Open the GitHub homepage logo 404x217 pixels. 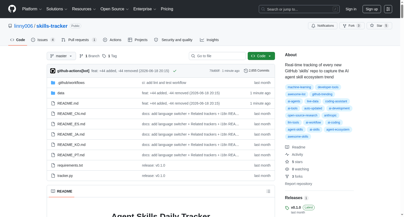(x=12, y=9)
